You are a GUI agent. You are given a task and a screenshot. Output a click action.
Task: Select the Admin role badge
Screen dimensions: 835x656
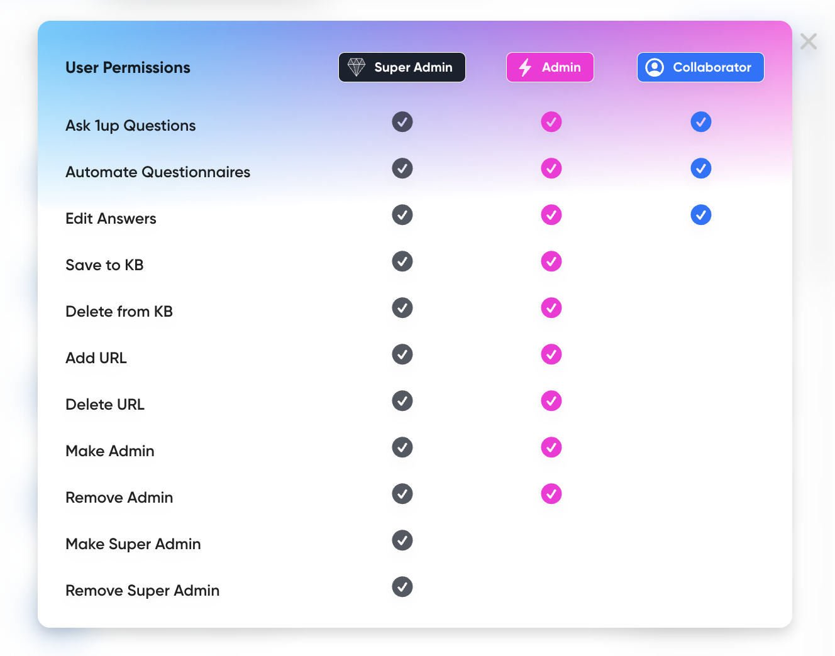(550, 67)
